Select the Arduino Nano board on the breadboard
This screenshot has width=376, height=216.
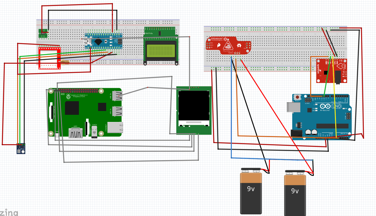[103, 41]
